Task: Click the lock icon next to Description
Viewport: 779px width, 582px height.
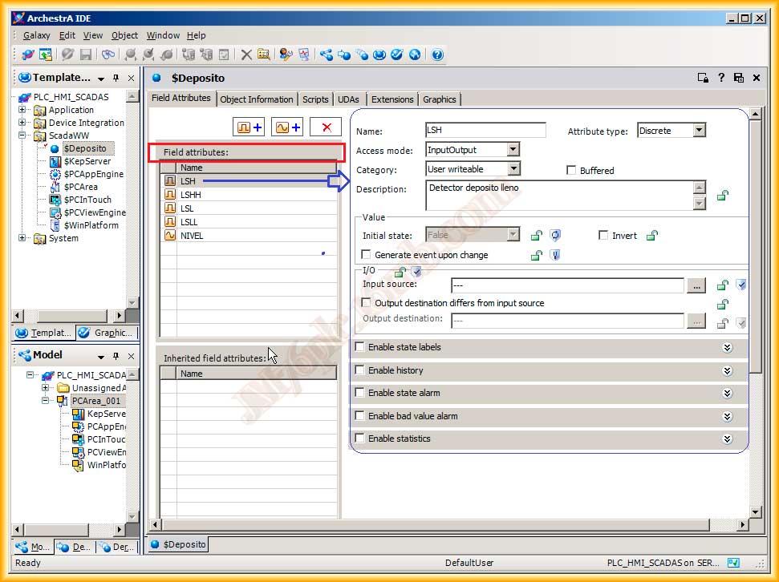Action: pos(722,195)
